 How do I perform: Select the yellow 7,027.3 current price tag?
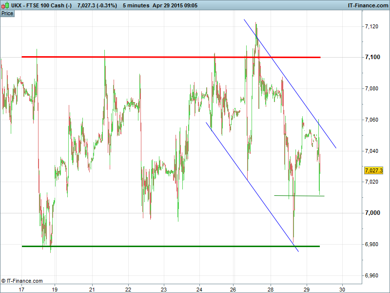tap(373, 170)
